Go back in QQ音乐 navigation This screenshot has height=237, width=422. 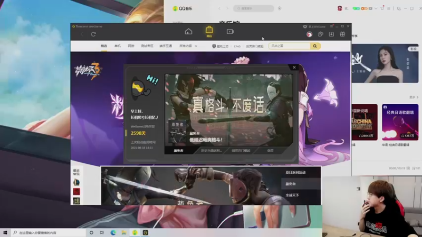(219, 8)
